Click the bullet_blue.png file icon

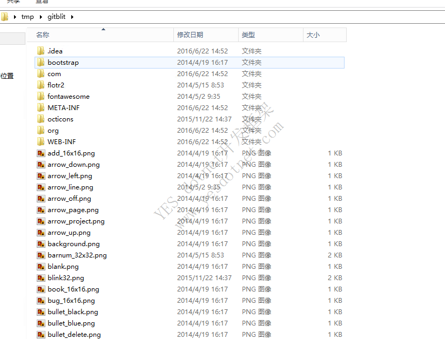coord(41,323)
